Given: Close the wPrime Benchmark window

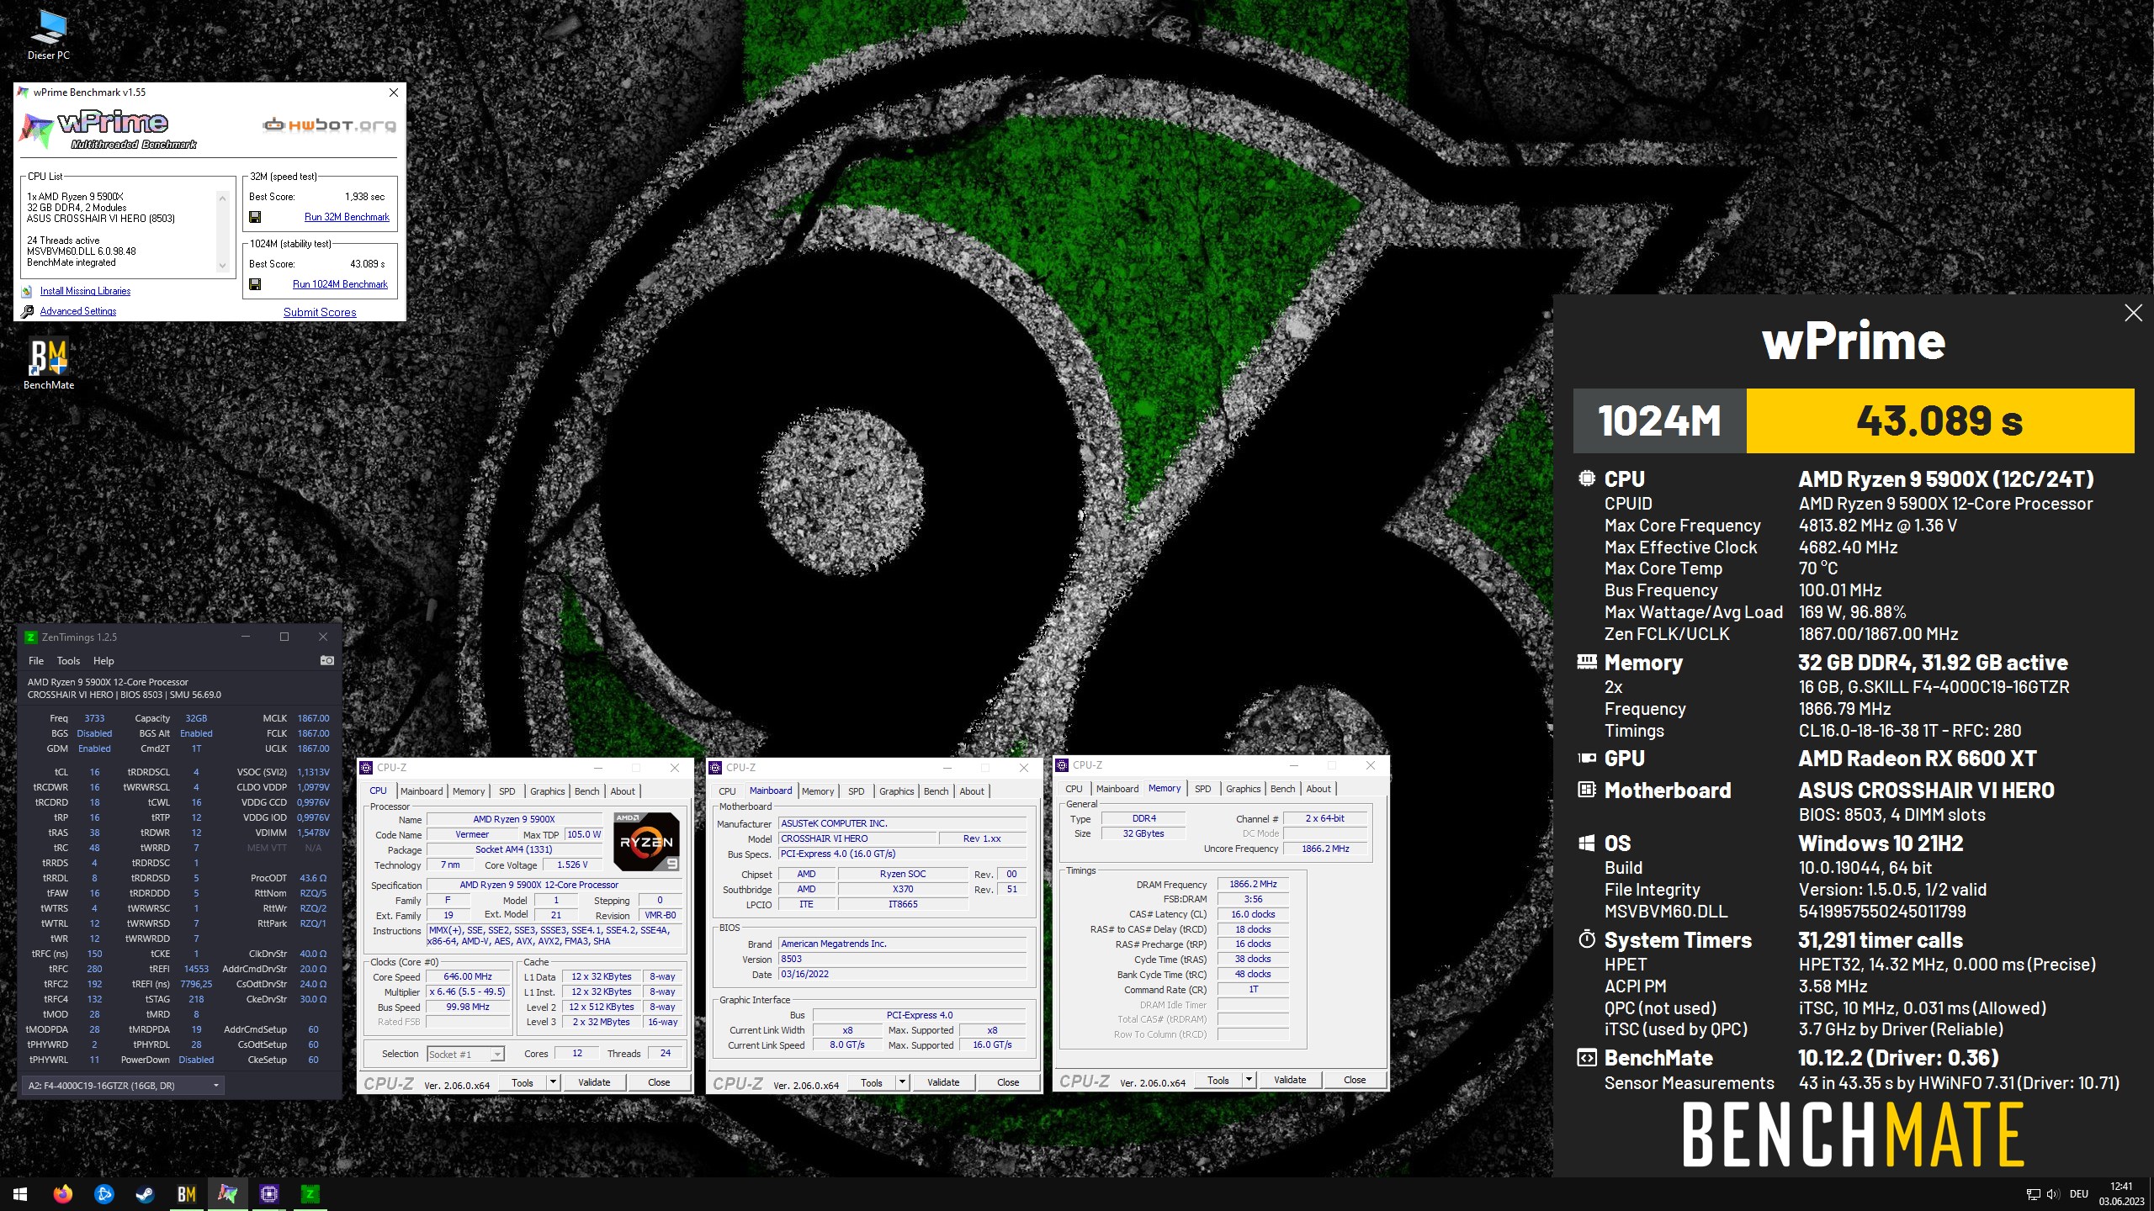Looking at the screenshot, I should point(393,93).
